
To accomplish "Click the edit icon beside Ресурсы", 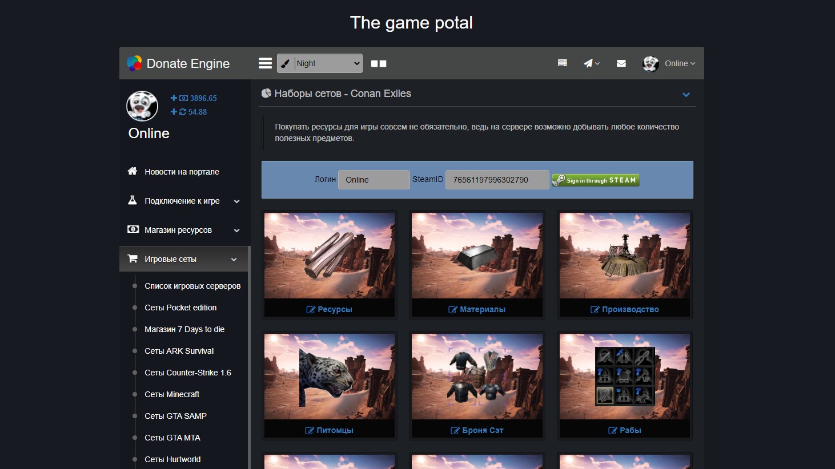I will click(311, 310).
